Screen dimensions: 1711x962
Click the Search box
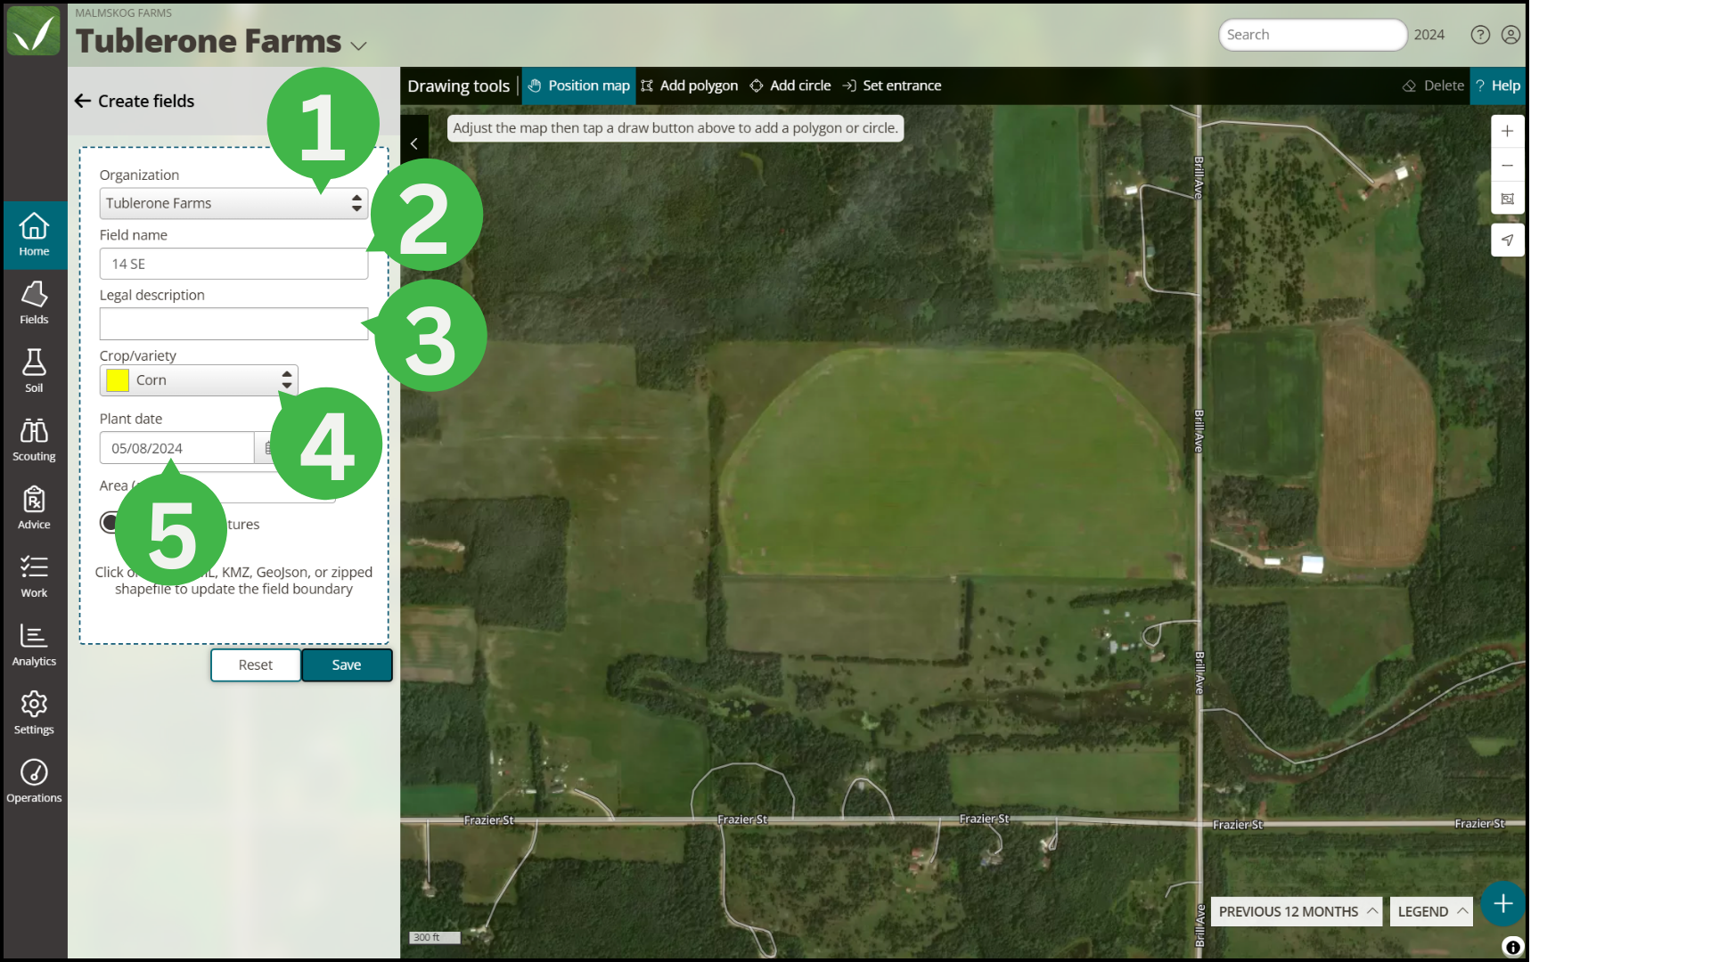point(1312,35)
